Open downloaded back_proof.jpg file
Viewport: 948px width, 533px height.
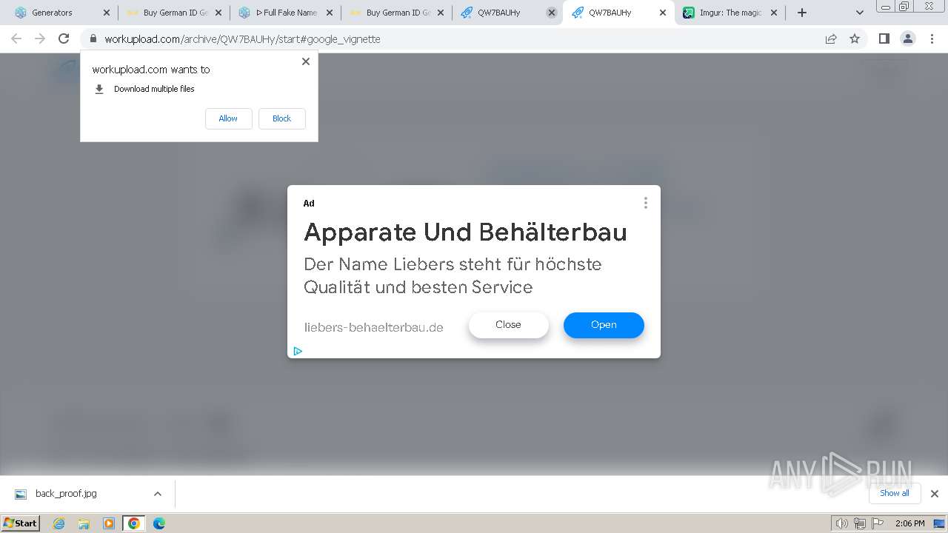(66, 494)
